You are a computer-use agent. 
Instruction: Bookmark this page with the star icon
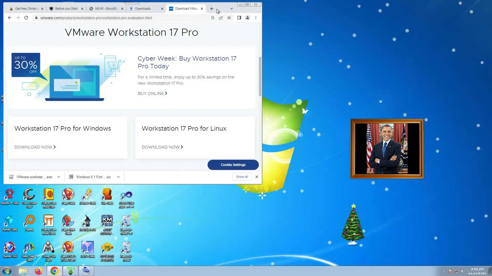click(x=229, y=18)
